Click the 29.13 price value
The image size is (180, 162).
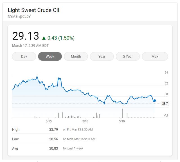[x=25, y=36]
